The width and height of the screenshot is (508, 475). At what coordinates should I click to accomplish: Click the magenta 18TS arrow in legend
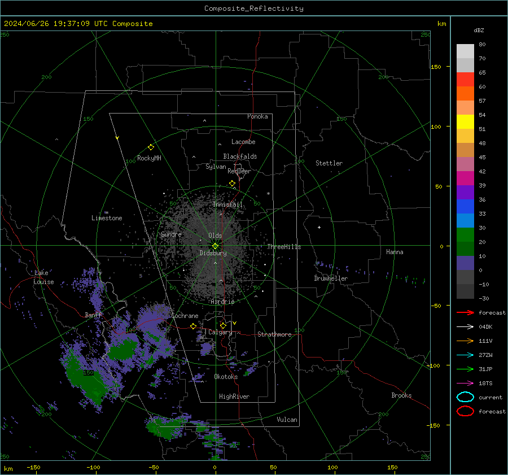click(x=465, y=384)
